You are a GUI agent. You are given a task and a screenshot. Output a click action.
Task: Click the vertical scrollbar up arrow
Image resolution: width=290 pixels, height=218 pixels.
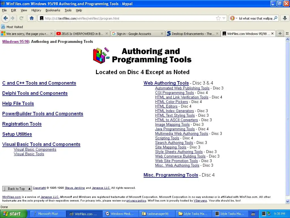click(287, 39)
